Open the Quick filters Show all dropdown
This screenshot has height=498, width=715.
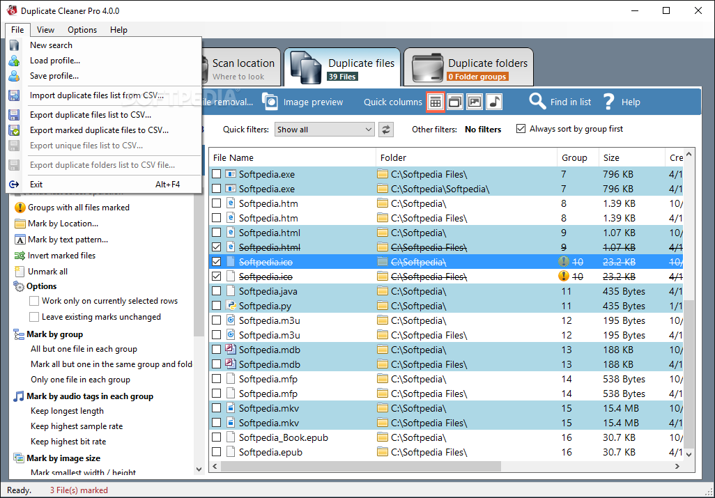click(x=324, y=130)
